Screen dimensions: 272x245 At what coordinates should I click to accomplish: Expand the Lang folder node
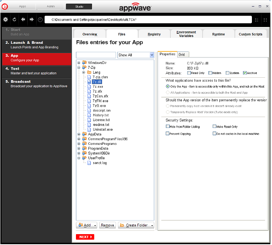pos(84,72)
